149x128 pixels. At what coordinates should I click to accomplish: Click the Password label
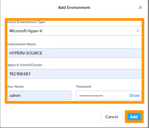[83, 87]
